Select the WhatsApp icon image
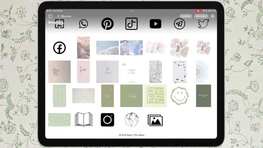Image resolution: width=263 pixels, height=148 pixels. [83, 24]
